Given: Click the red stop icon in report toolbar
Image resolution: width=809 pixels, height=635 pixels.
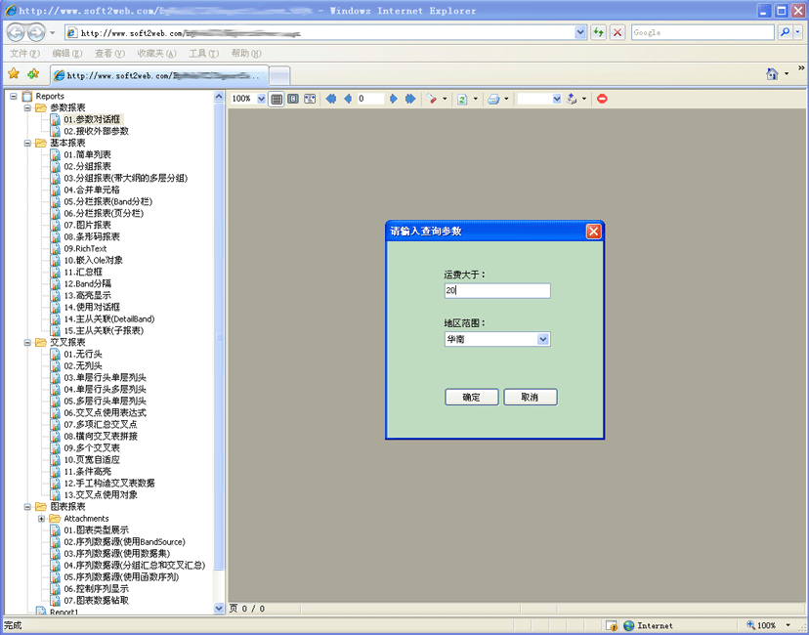Looking at the screenshot, I should 602,99.
